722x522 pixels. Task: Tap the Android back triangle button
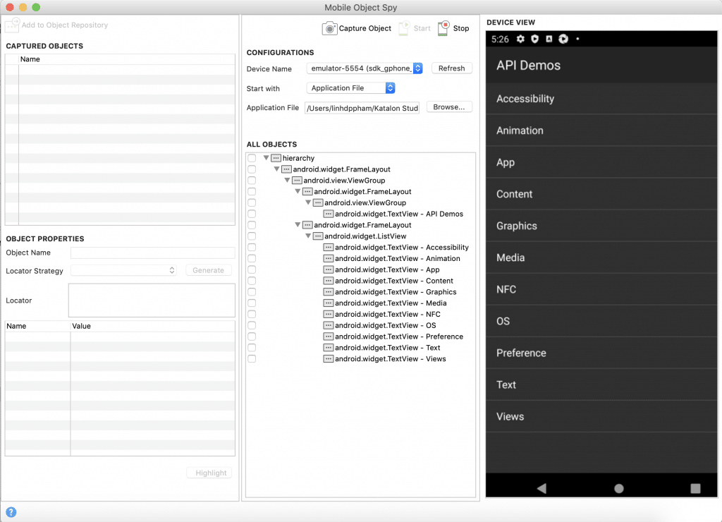(541, 488)
